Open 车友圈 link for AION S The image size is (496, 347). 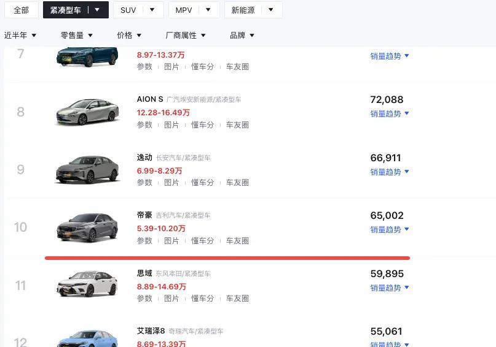[237, 125]
